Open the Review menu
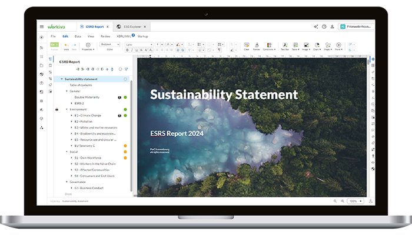 tap(105, 36)
